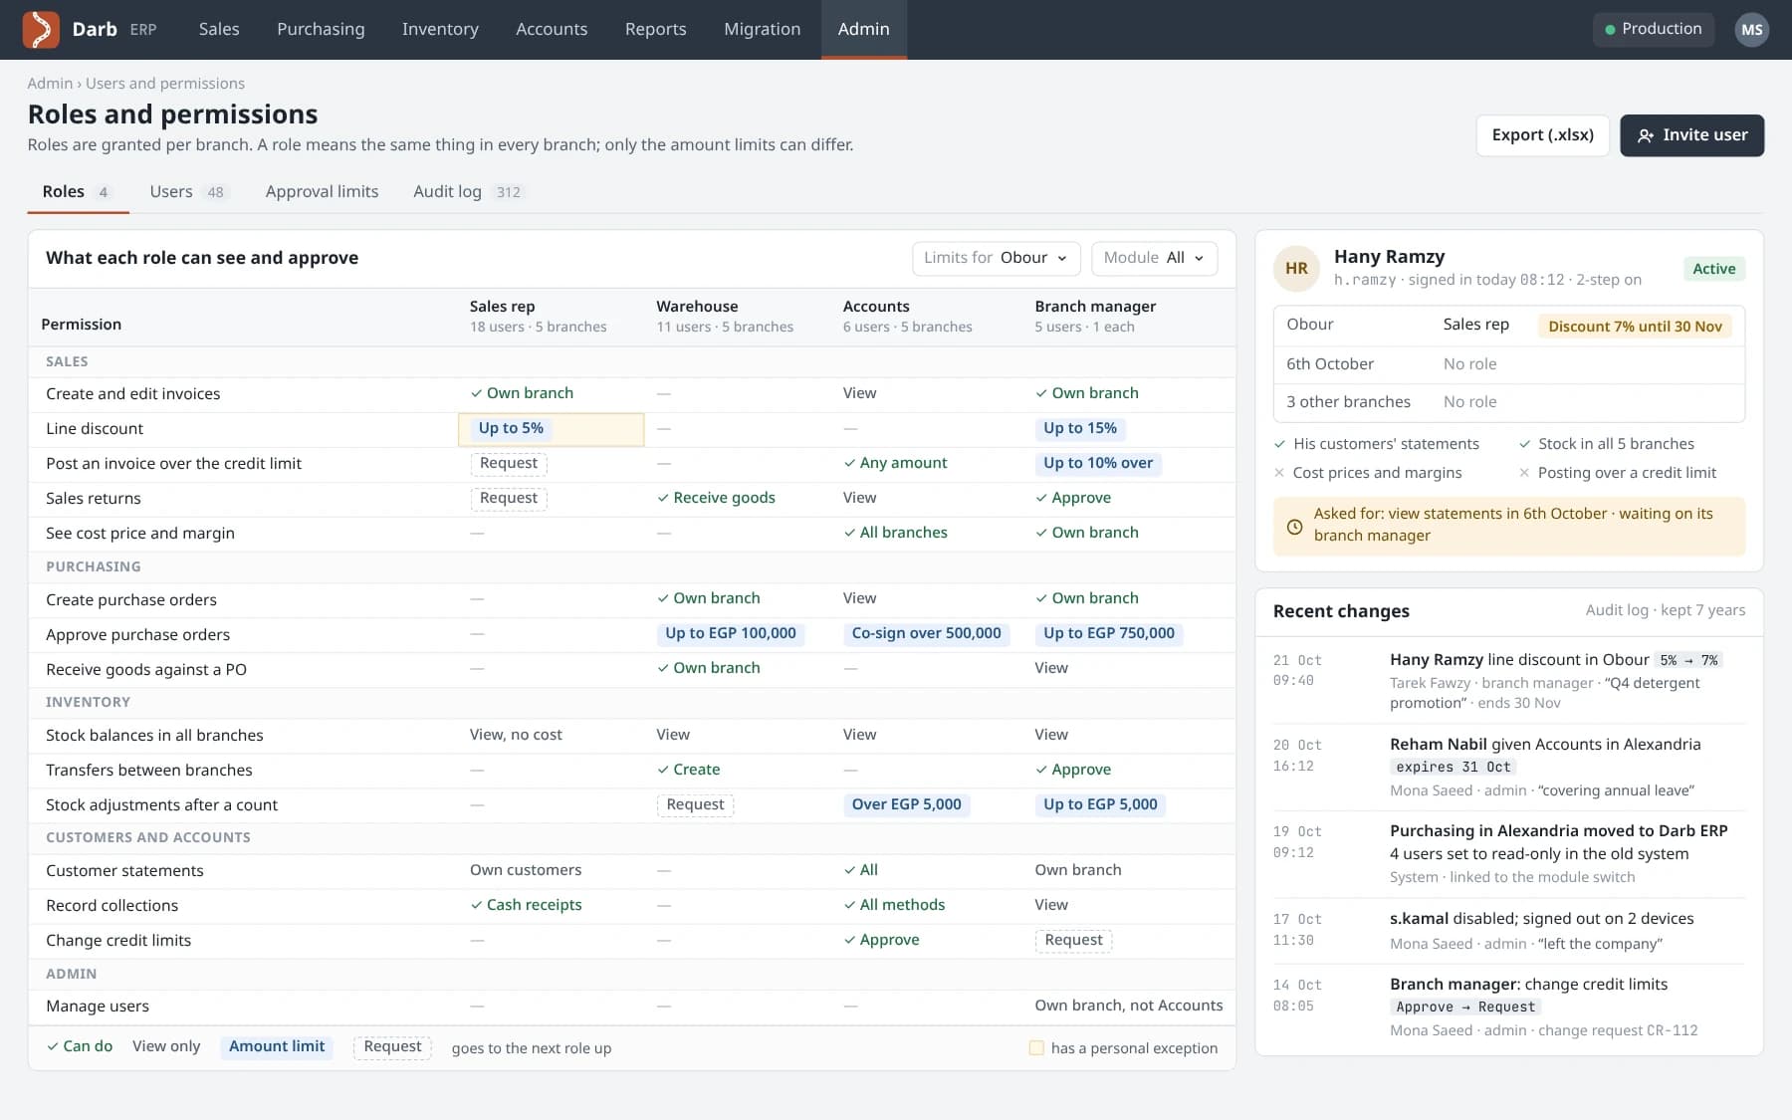The height and width of the screenshot is (1120, 1792).
Task: Switch to the Users tab
Action: 188,191
